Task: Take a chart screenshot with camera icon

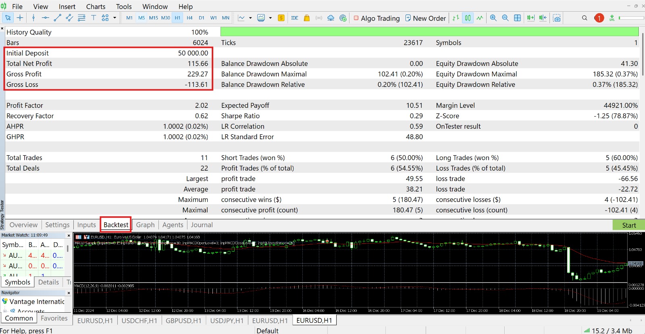Action: 557,18
